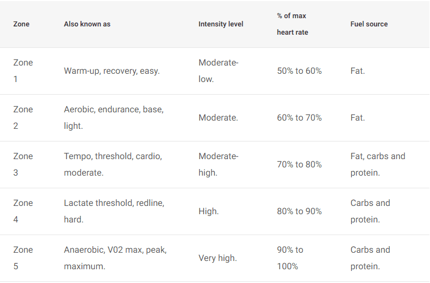Select the Zone 5 cell
Screen dimensions: 430x283
(23, 258)
